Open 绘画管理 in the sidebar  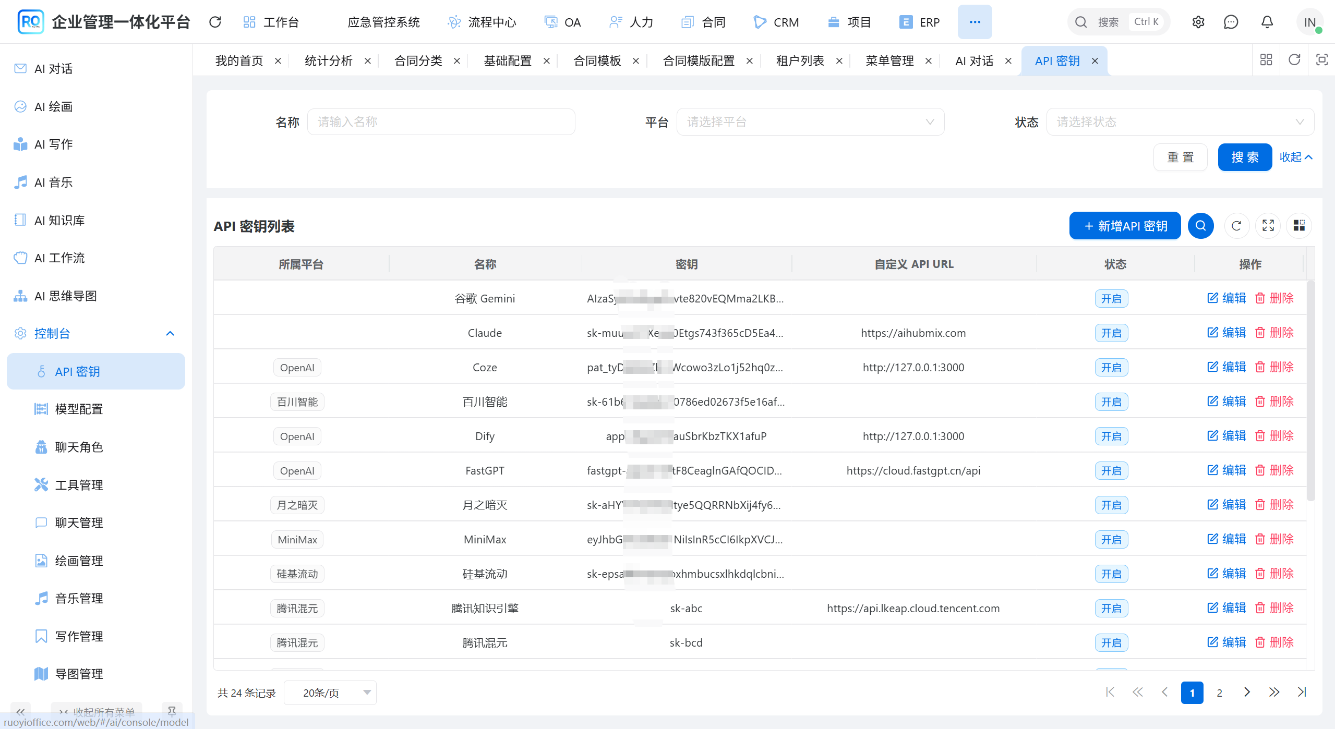tap(96, 561)
